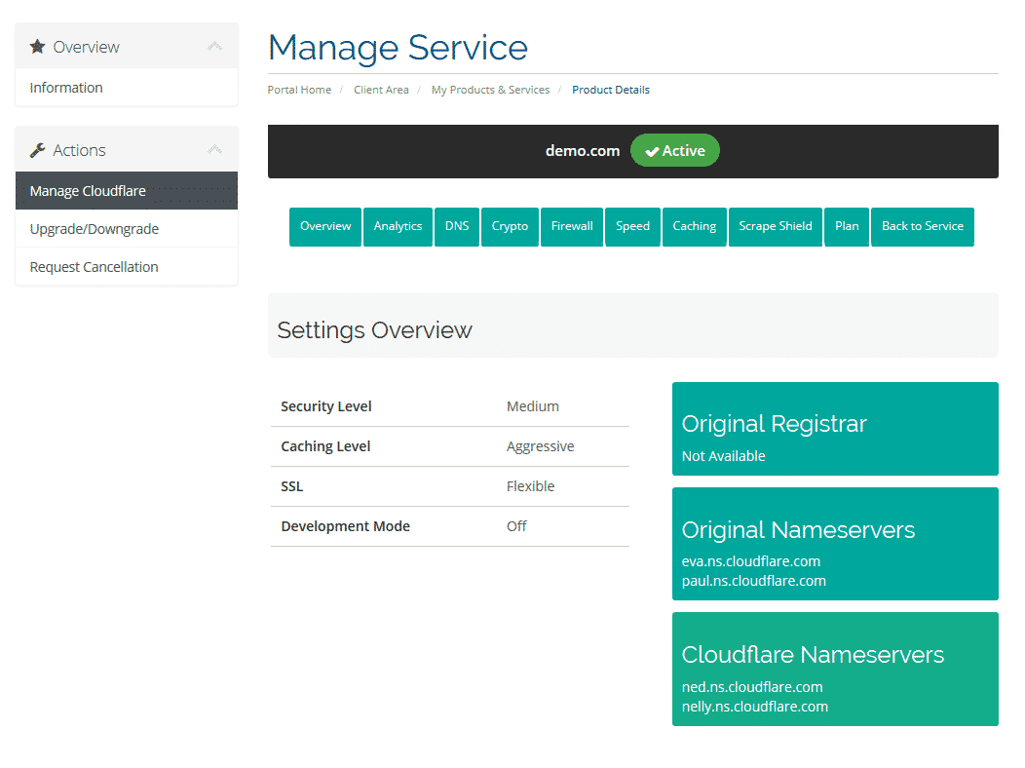The width and height of the screenshot is (1025, 768).
Task: Open the Scrape Shield tab
Action: [775, 226]
